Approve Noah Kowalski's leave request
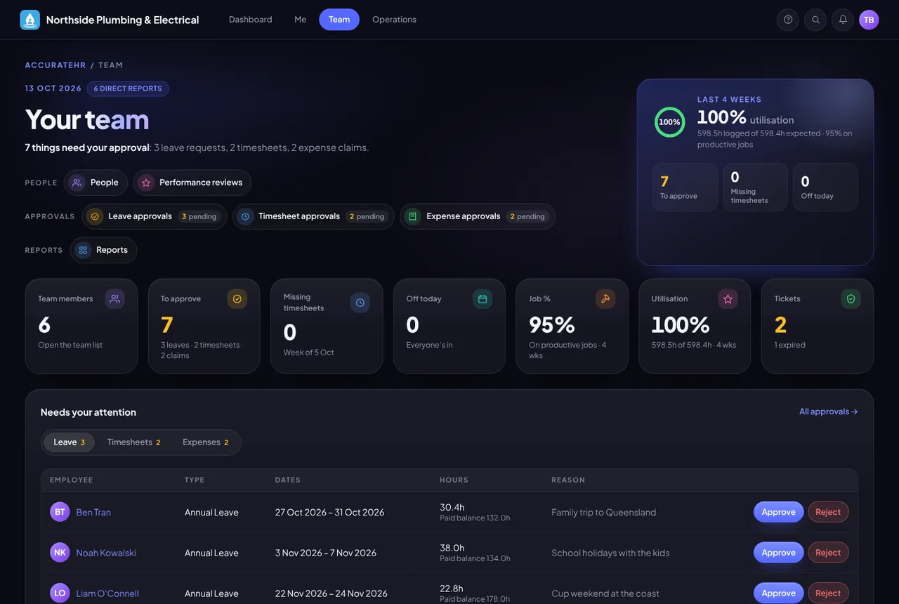 click(779, 553)
